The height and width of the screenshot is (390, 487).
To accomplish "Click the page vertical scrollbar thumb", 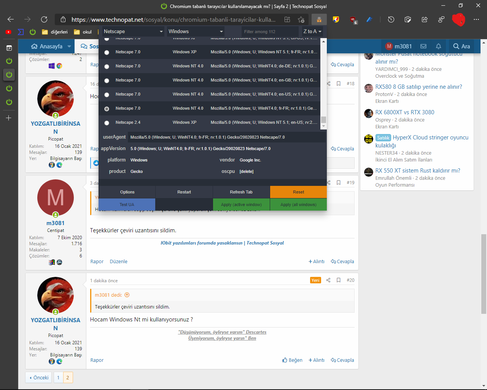I will [484, 274].
